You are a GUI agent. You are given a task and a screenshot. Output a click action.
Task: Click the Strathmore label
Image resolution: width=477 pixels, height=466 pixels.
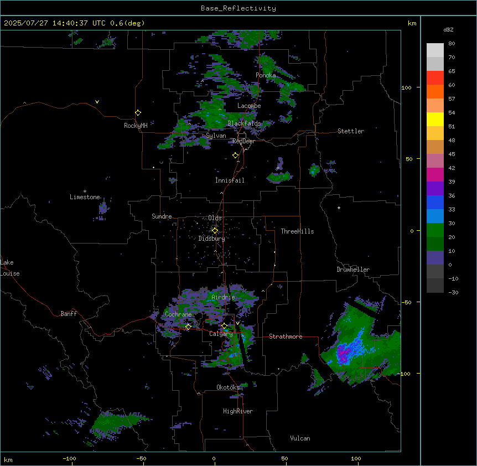click(286, 336)
